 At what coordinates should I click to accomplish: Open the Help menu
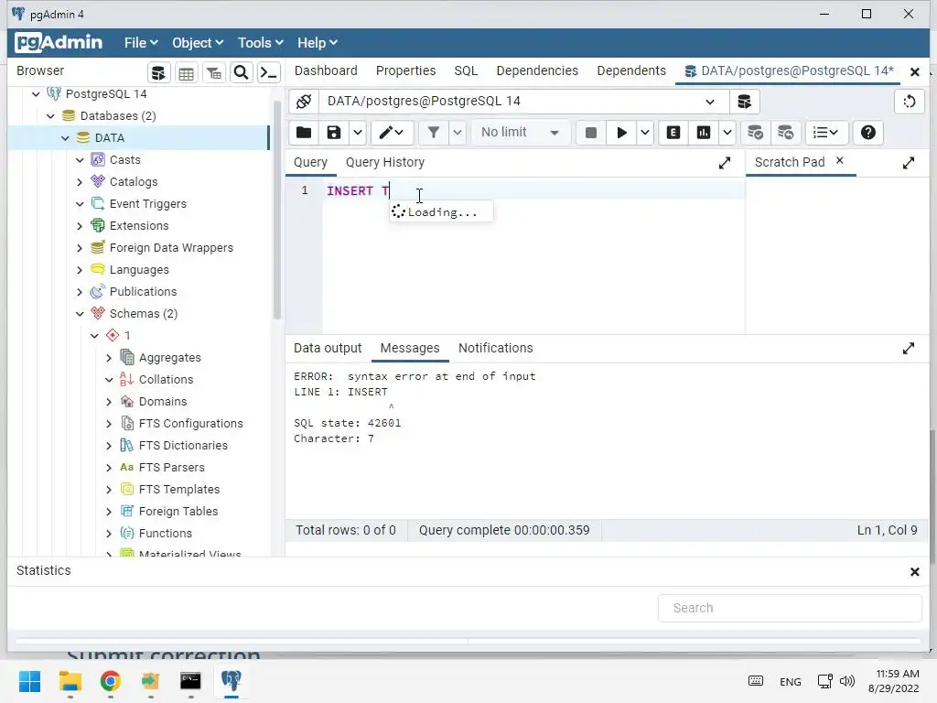pos(318,43)
